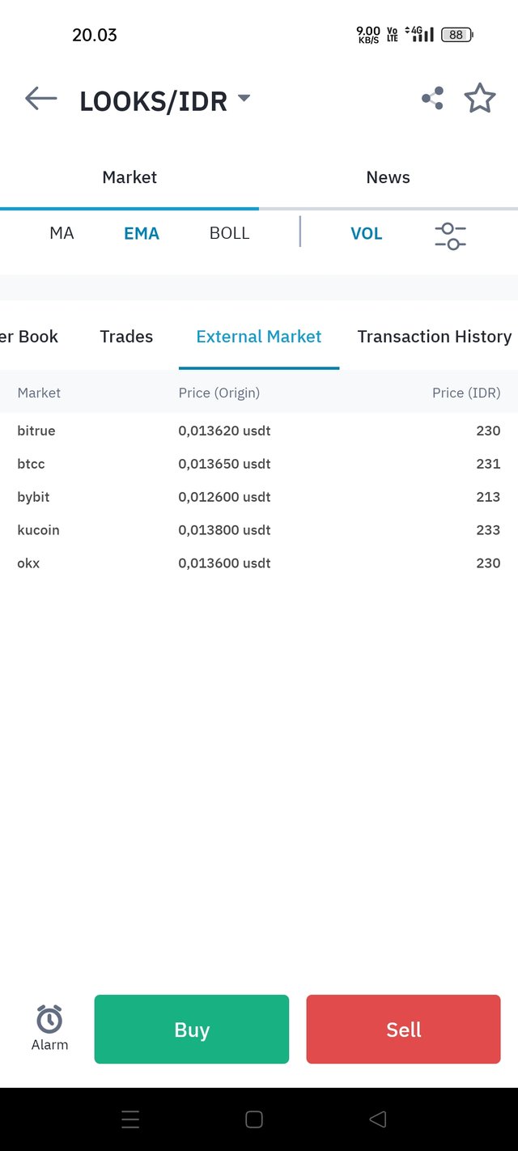Open the Trades tab
Image resolution: width=518 pixels, height=1151 pixels.
[x=126, y=337]
